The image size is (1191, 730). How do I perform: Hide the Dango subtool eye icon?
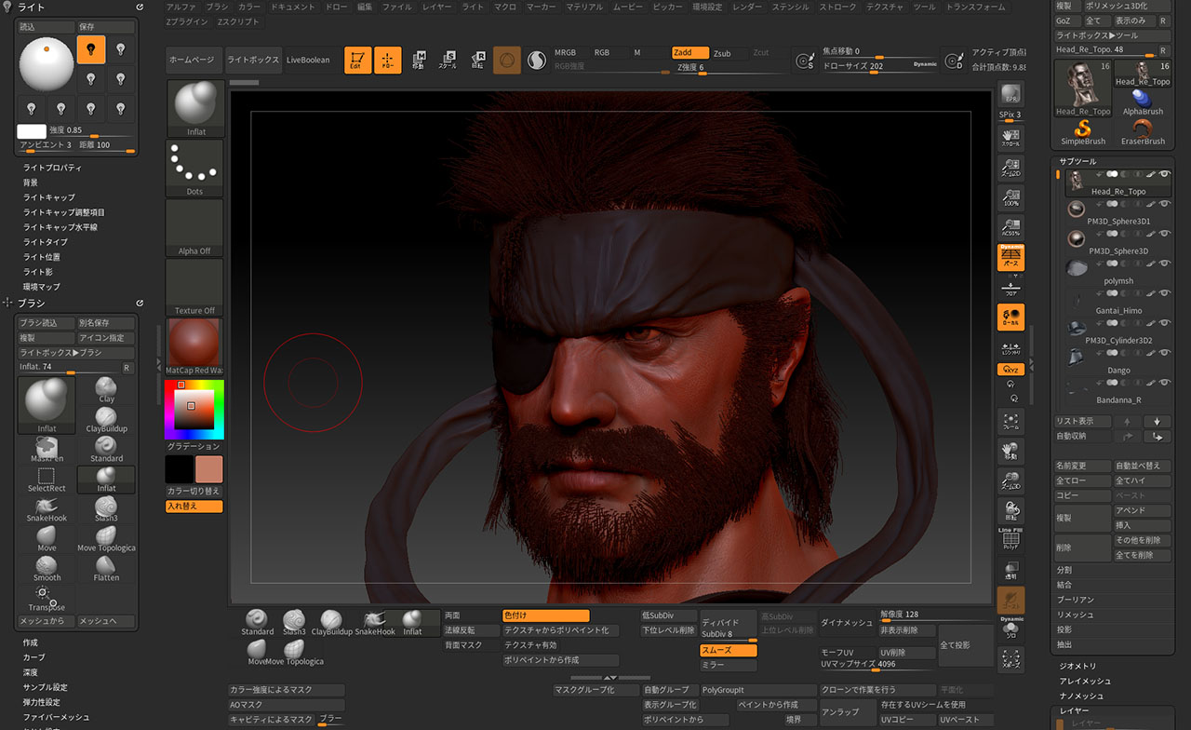pos(1165,355)
